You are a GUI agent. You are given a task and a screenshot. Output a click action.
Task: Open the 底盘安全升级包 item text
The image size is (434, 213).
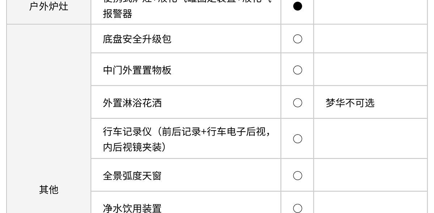137,39
